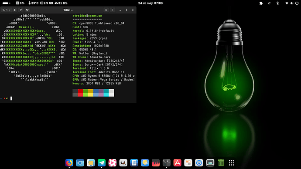Click the volume speaker icon in top bar
This screenshot has width=301, height=169.
(291, 3)
